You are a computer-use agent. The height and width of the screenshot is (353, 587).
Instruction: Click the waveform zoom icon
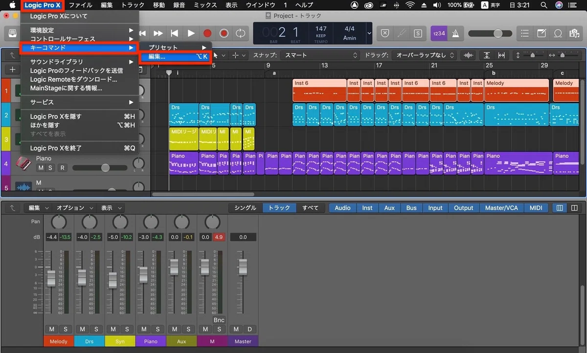pyautogui.click(x=469, y=55)
